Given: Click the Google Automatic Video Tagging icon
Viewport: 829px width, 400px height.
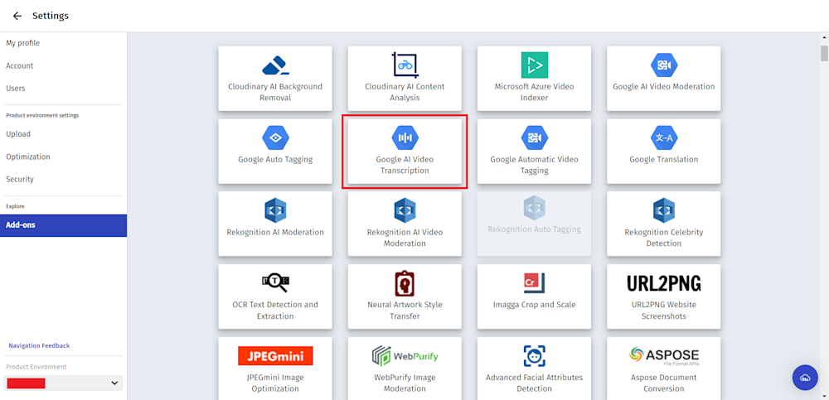Looking at the screenshot, I should tap(535, 138).
